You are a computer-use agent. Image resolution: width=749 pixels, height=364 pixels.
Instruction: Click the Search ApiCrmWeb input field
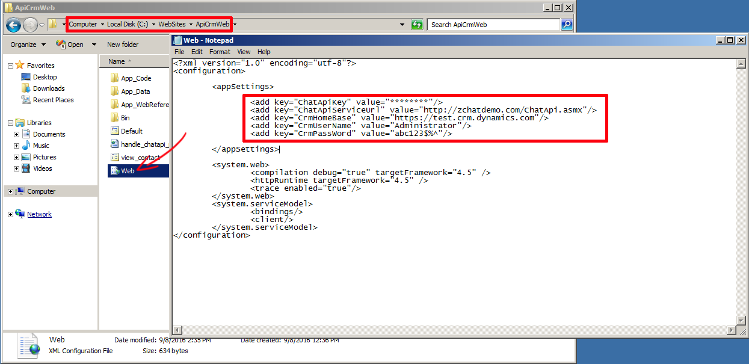tap(495, 25)
